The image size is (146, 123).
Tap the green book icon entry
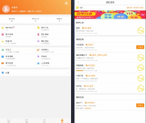(3, 50)
